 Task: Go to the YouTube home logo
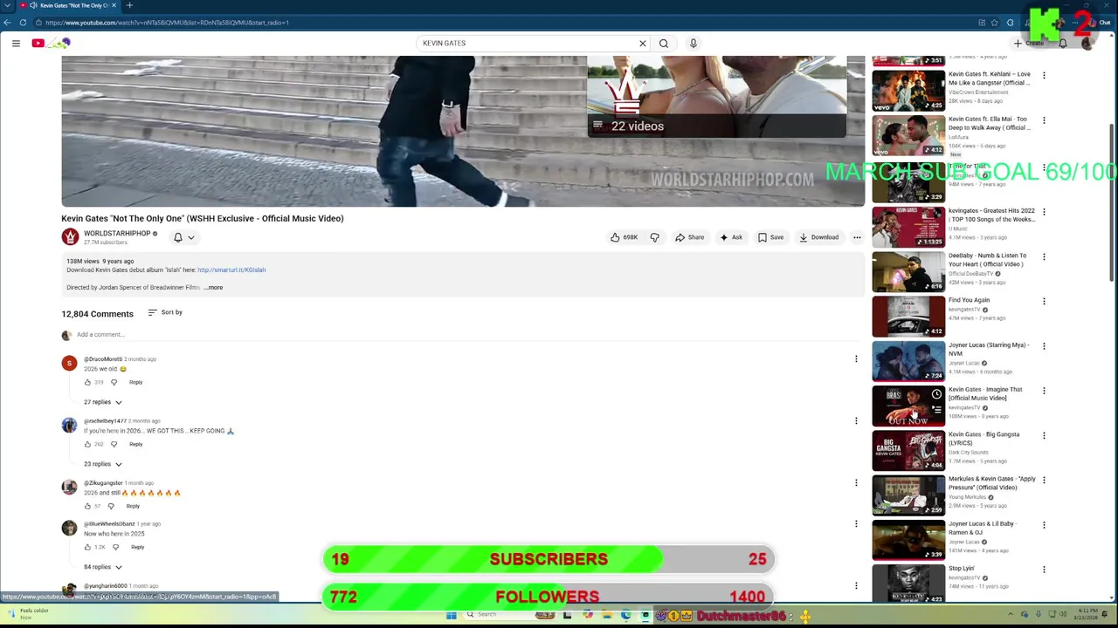pos(51,43)
